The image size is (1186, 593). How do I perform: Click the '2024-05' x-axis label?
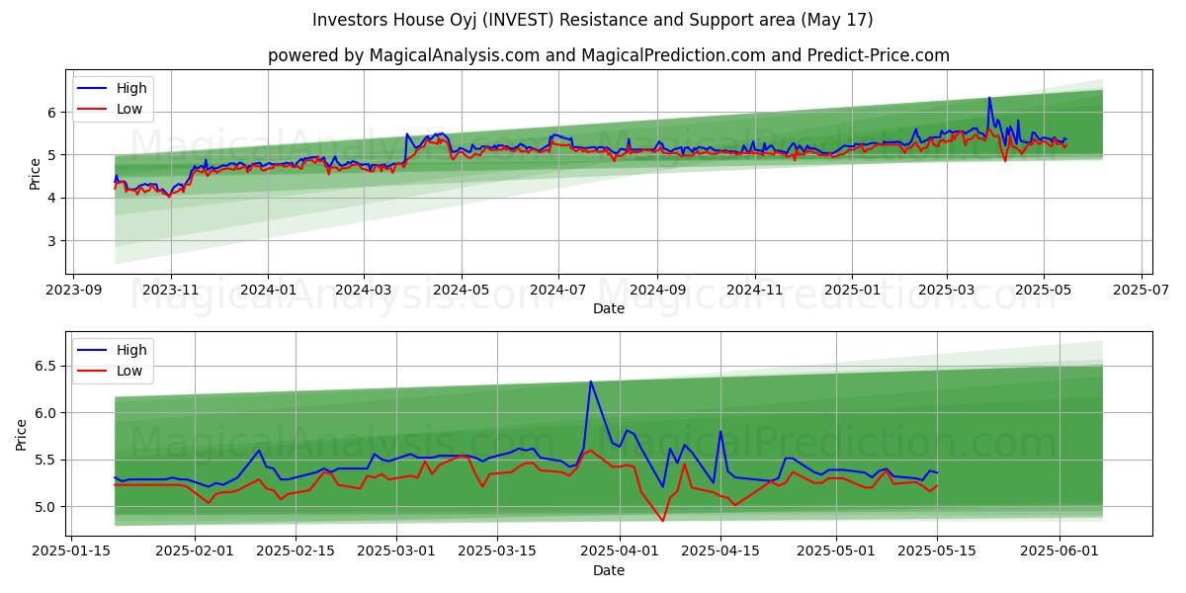(462, 291)
